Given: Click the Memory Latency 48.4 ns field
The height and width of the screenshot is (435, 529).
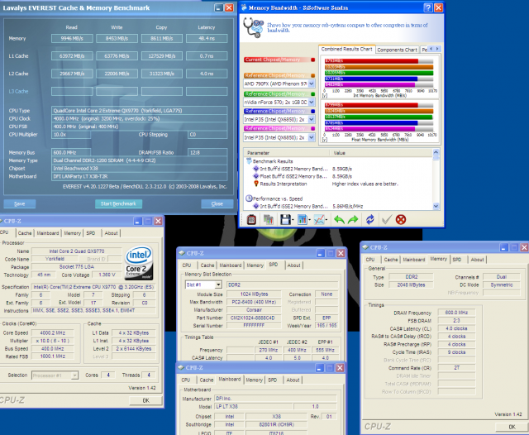Looking at the screenshot, I should pos(207,39).
